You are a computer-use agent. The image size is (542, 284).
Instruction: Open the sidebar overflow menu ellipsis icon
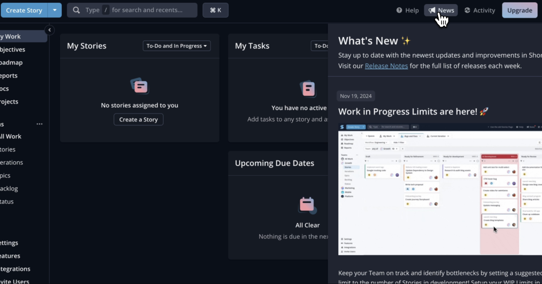point(39,124)
